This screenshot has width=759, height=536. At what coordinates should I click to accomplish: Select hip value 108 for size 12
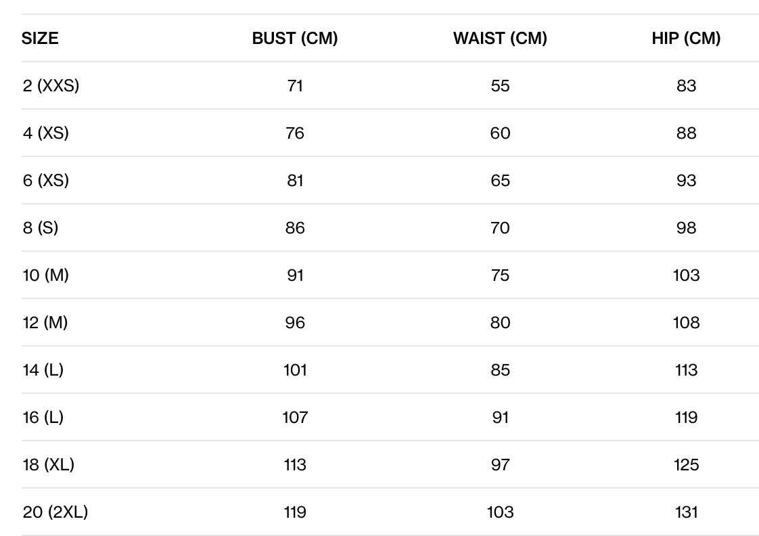coord(686,323)
